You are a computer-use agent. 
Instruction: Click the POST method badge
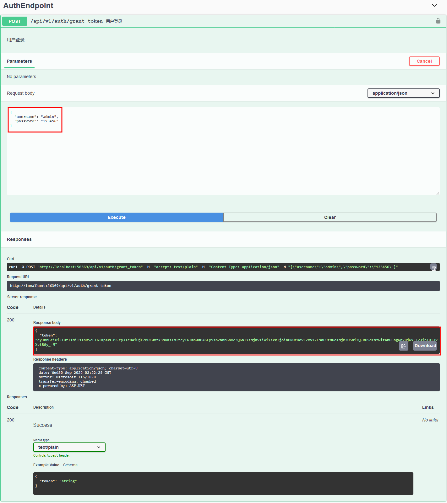coord(15,21)
